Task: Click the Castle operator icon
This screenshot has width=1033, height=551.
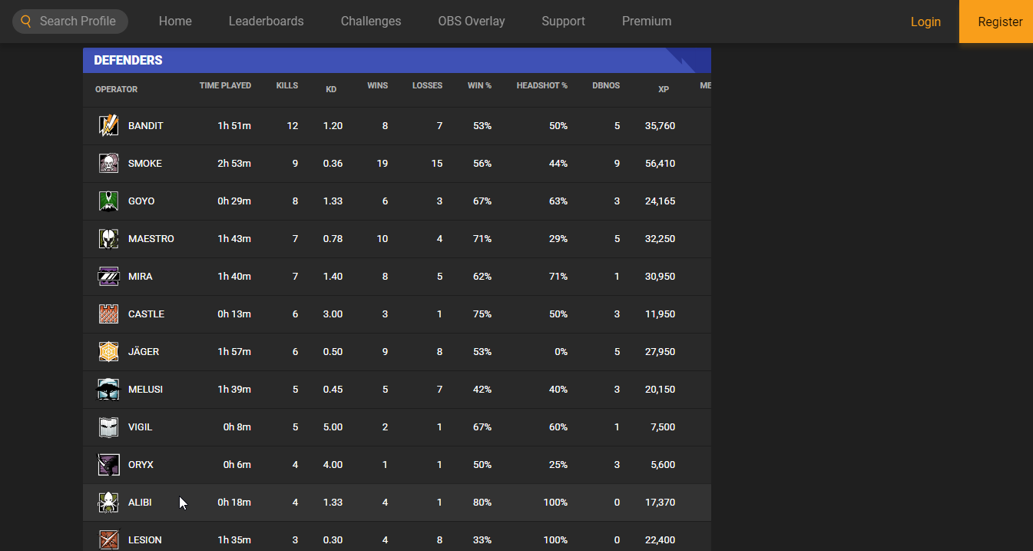Action: coord(108,314)
